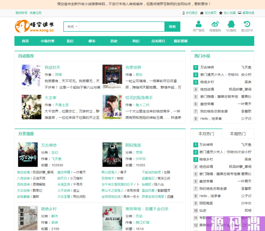Click 阴阳鬼医 rank 9 in monthly list
Screen dimensions: 265x231
tap(206, 203)
